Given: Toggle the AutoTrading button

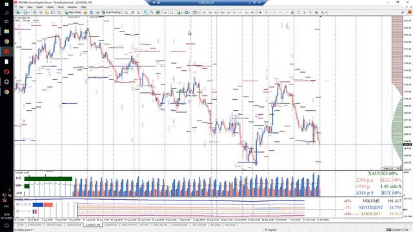Looking at the screenshot, I should tap(111, 12).
